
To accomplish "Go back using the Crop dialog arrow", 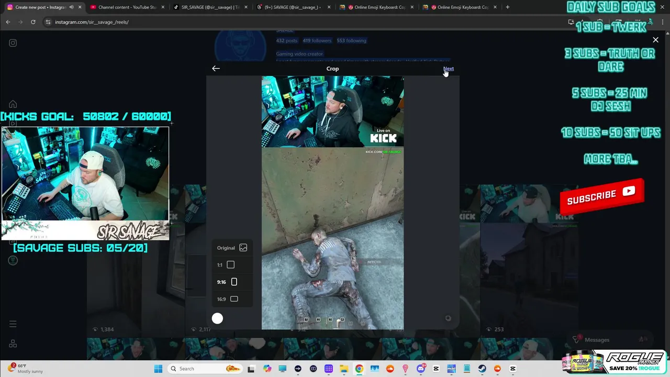I will (216, 69).
